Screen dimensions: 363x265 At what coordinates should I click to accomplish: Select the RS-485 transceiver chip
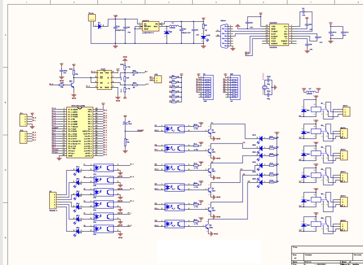click(104, 80)
